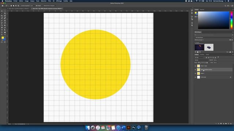Select the Path Selection arrow tool
Image resolution: width=234 pixels, height=131 pixels.
[5, 30]
